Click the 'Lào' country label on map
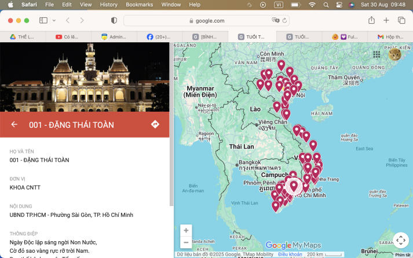Screen dimensions: 413x258 [x=255, y=109]
